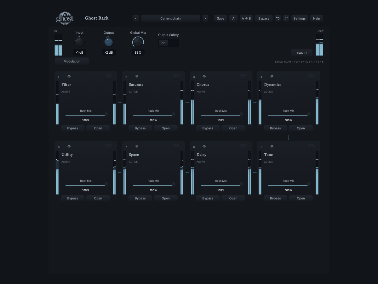Open the Help menu
The width and height of the screenshot is (378, 284).
[x=317, y=18]
